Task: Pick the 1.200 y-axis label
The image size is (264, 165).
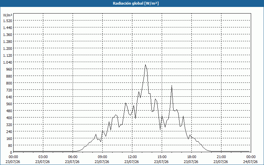Action: pyautogui.click(x=8, y=48)
